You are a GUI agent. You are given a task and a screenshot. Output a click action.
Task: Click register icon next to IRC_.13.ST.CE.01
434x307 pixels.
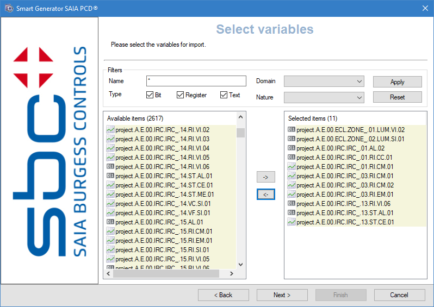pos(292,222)
